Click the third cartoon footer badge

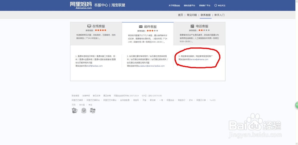click(93, 110)
